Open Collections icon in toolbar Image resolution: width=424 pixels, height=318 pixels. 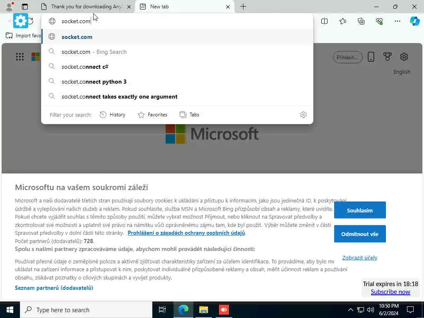point(361,21)
